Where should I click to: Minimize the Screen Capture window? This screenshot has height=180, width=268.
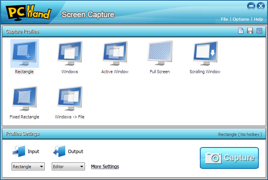251,6
